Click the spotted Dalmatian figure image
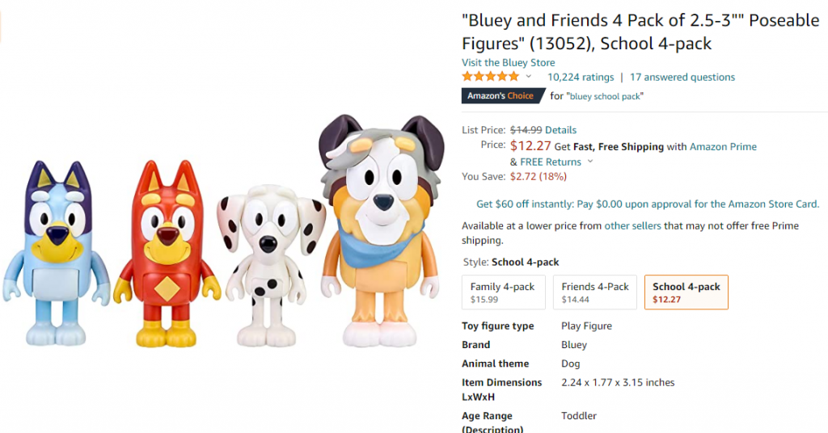 coord(270,265)
